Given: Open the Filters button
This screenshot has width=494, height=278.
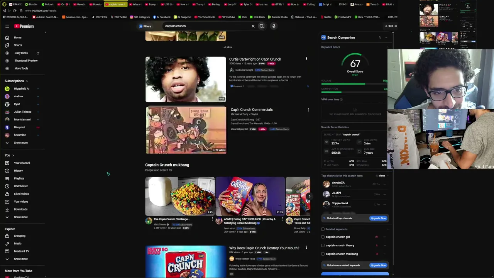Looking at the screenshot, I should (x=145, y=26).
